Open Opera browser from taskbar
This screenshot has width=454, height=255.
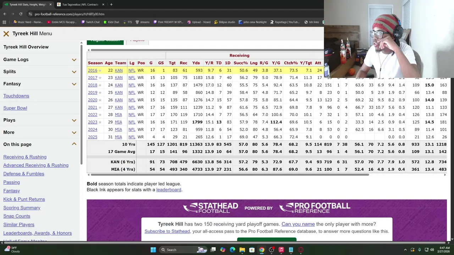click(x=301, y=250)
